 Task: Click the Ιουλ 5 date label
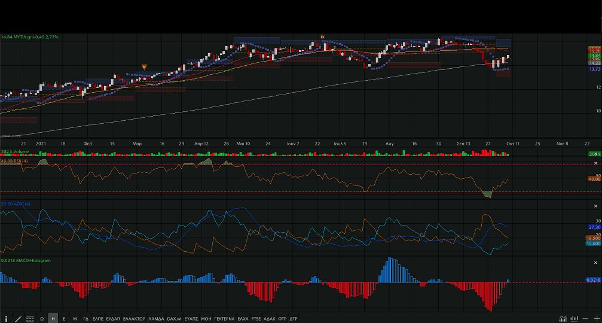pos(340,144)
